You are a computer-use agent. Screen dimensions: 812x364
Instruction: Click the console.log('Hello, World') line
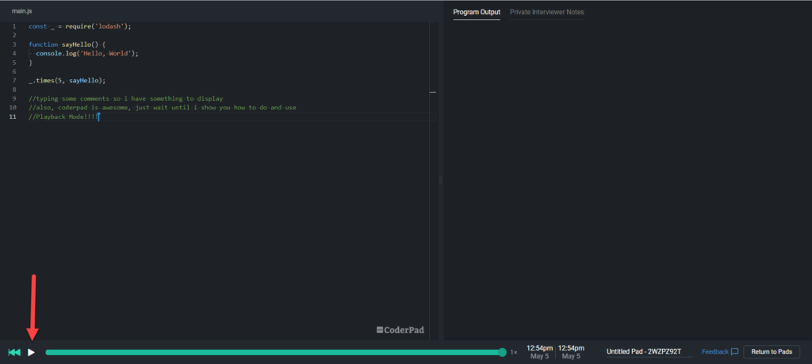click(87, 53)
